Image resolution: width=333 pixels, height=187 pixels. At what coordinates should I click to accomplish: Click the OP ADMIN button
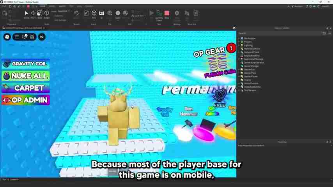(26, 100)
